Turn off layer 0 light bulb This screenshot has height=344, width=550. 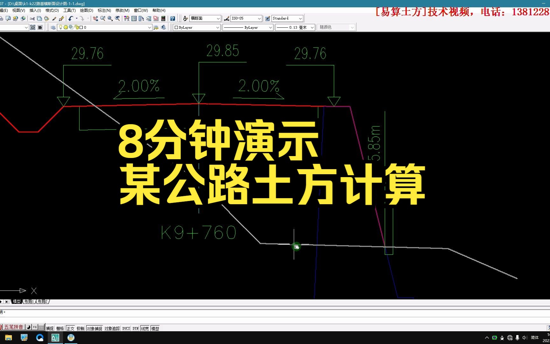click(x=60, y=27)
